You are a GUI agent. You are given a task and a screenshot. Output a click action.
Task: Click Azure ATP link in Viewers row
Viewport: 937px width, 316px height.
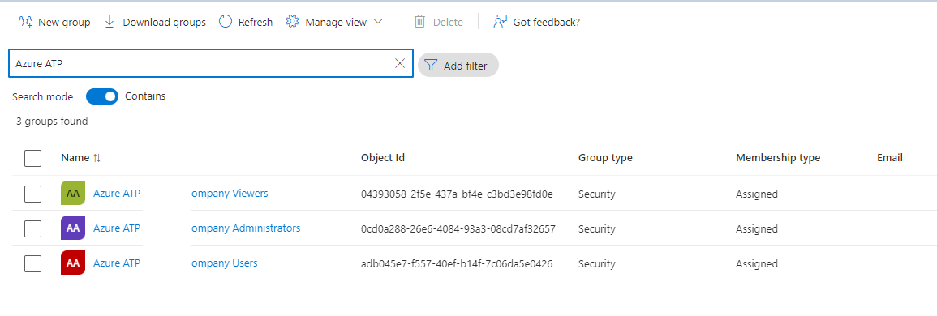click(x=117, y=193)
